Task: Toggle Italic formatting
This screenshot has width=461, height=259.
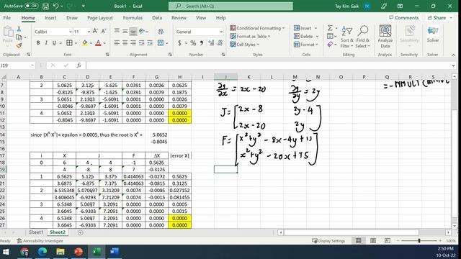Action: click(46, 43)
